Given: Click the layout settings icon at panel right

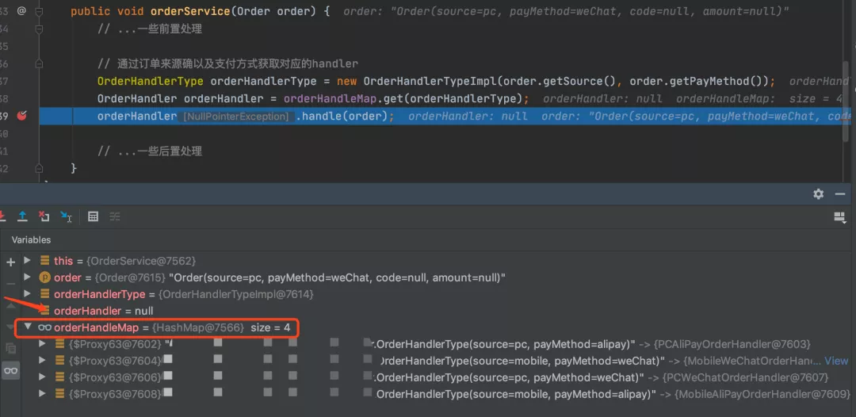Looking at the screenshot, I should click(x=839, y=217).
